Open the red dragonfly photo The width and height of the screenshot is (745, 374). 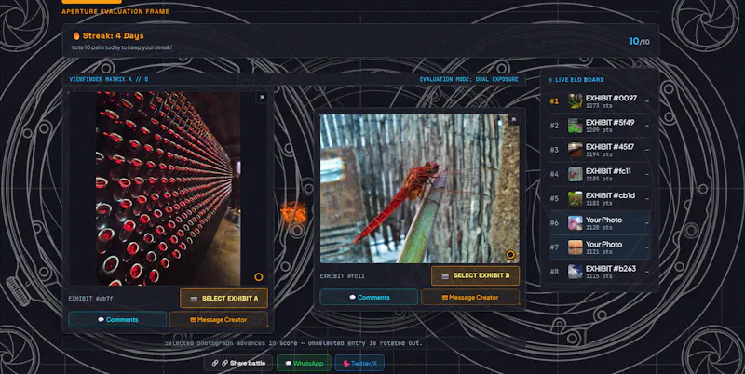point(420,189)
